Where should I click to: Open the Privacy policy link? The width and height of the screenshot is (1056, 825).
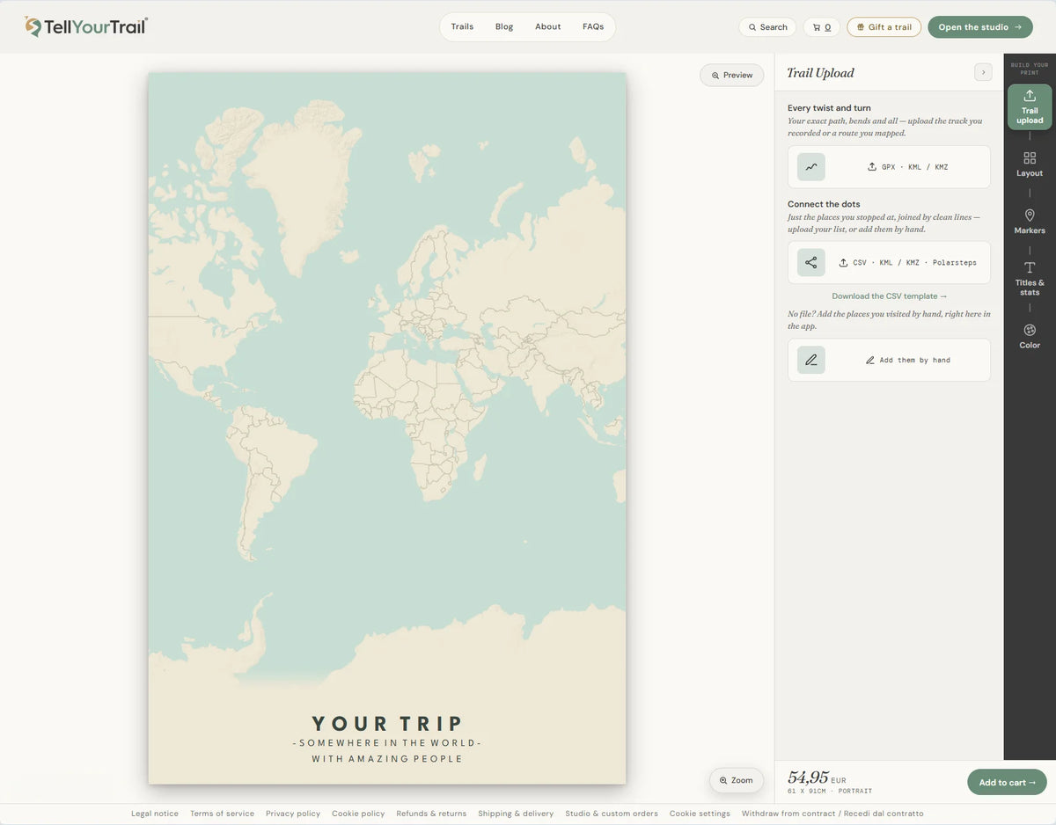pos(293,814)
